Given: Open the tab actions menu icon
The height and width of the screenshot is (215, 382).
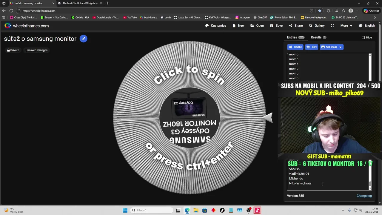Looking at the screenshot, I should coord(4,3).
